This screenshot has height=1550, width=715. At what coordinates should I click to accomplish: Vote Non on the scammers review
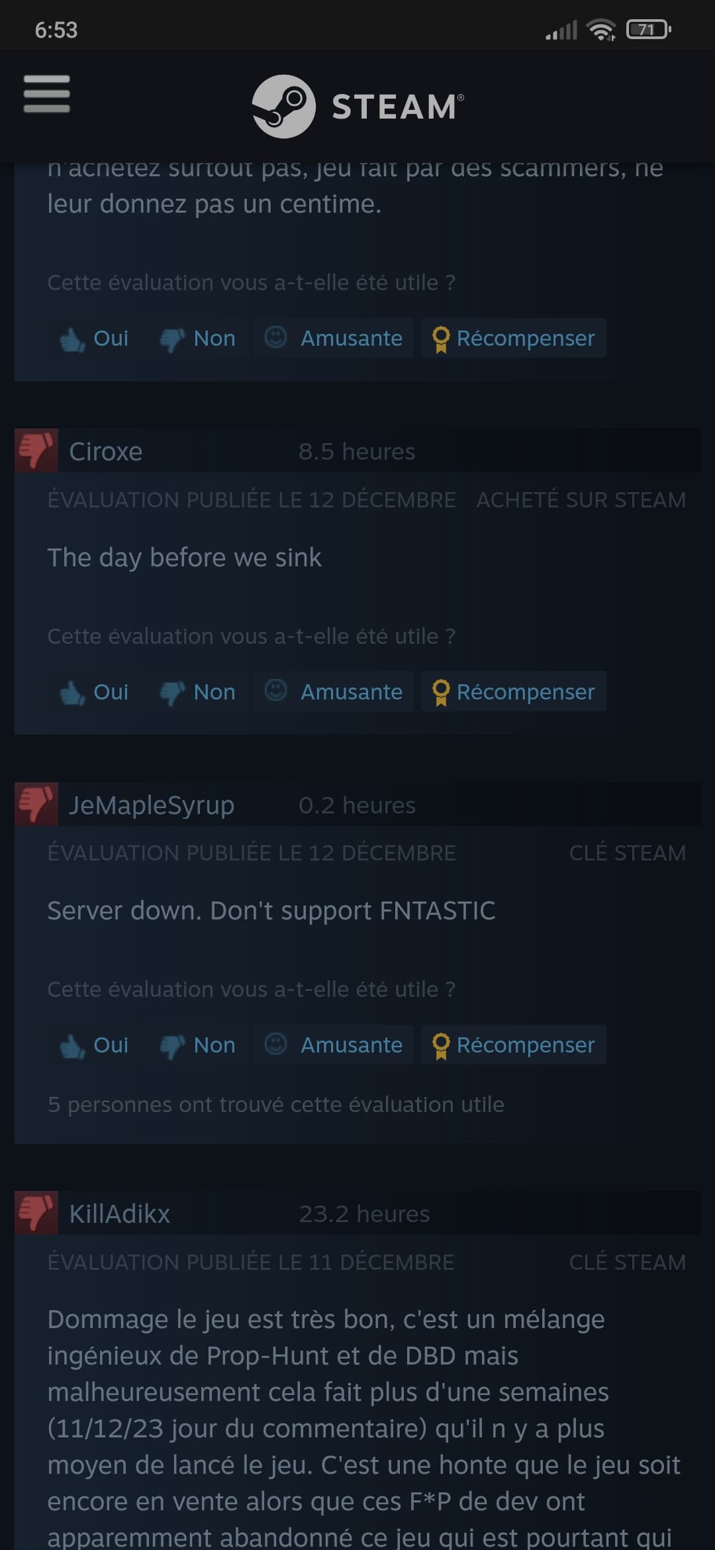[197, 338]
